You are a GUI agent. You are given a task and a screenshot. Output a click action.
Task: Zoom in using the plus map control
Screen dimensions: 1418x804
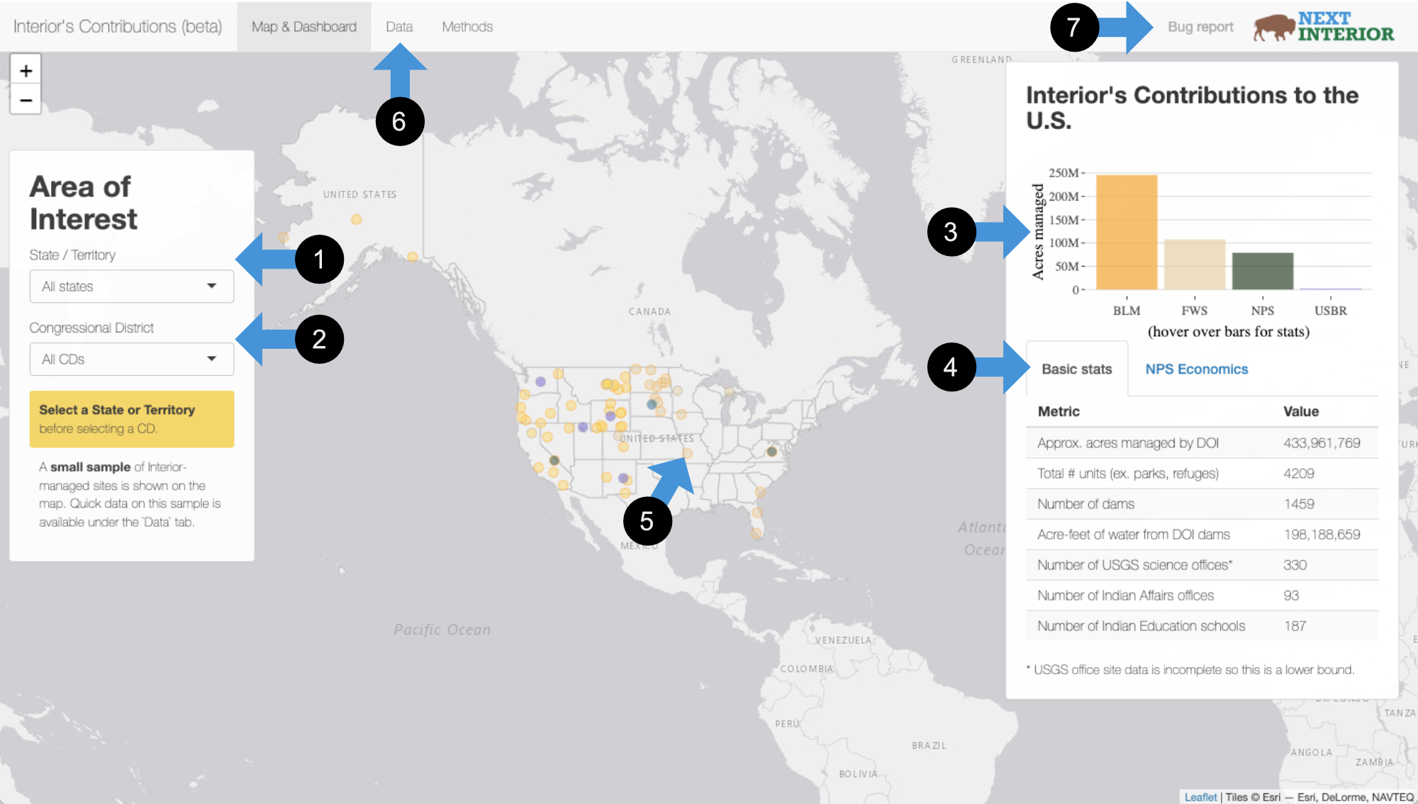coord(26,70)
